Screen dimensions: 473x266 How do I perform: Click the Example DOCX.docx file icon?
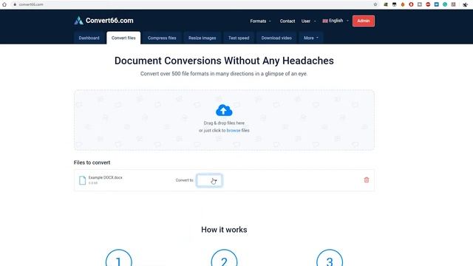(x=82, y=180)
